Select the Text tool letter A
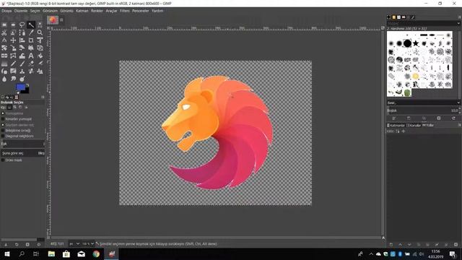The image size is (462, 260). click(31, 56)
